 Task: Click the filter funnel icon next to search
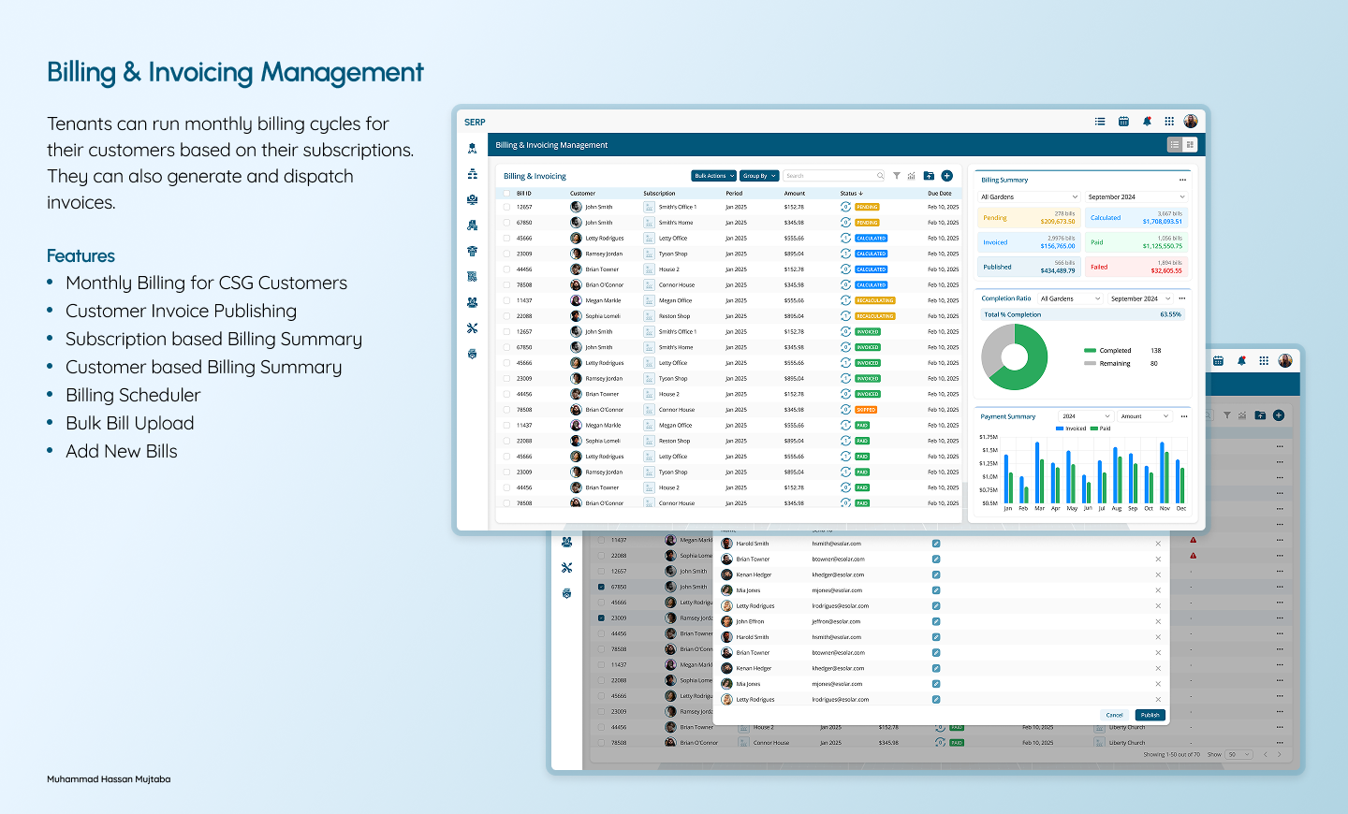[x=896, y=175]
